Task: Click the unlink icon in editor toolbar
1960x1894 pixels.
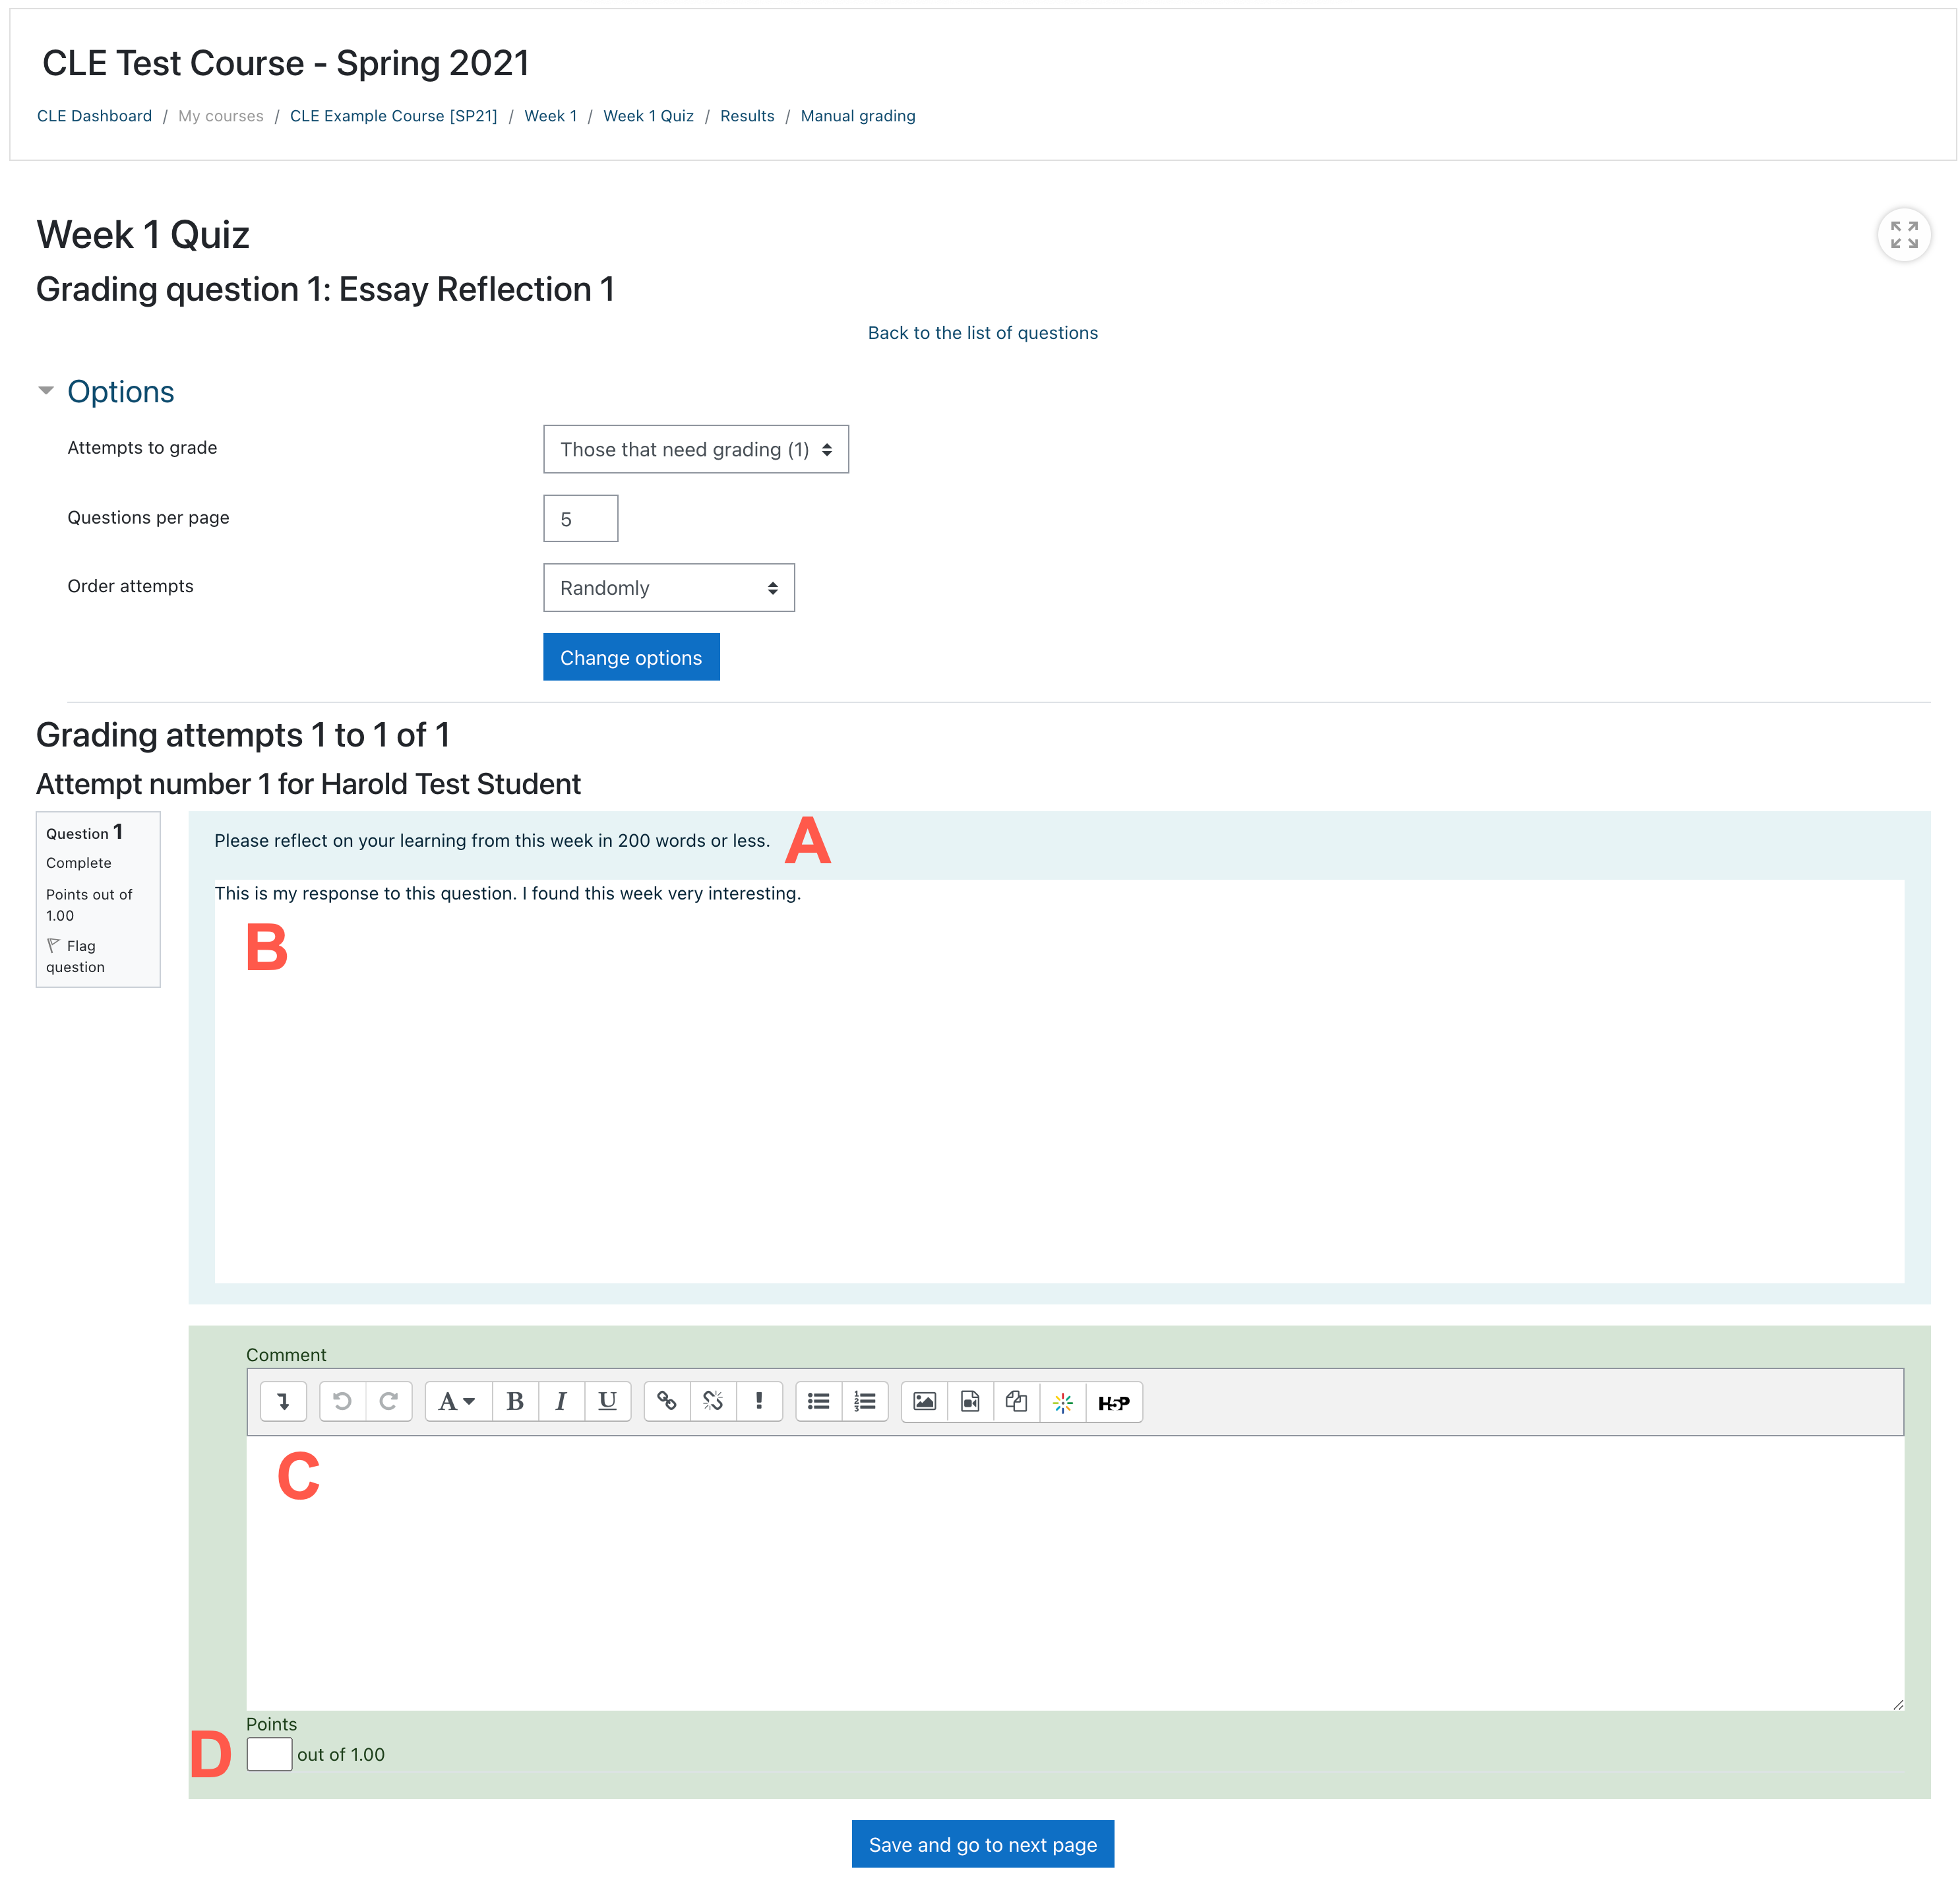Action: pos(713,1401)
